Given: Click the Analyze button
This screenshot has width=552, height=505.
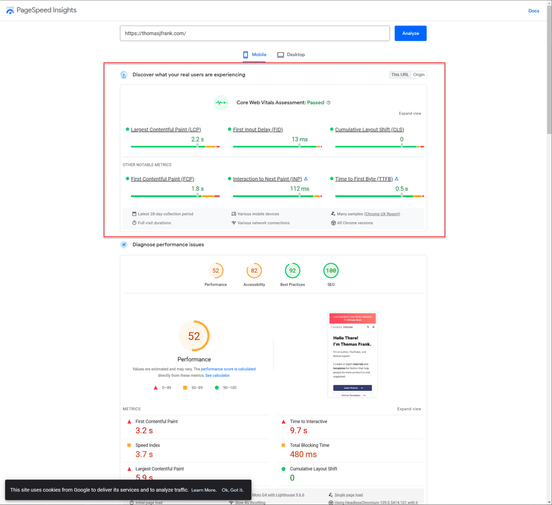Looking at the screenshot, I should pyautogui.click(x=410, y=33).
